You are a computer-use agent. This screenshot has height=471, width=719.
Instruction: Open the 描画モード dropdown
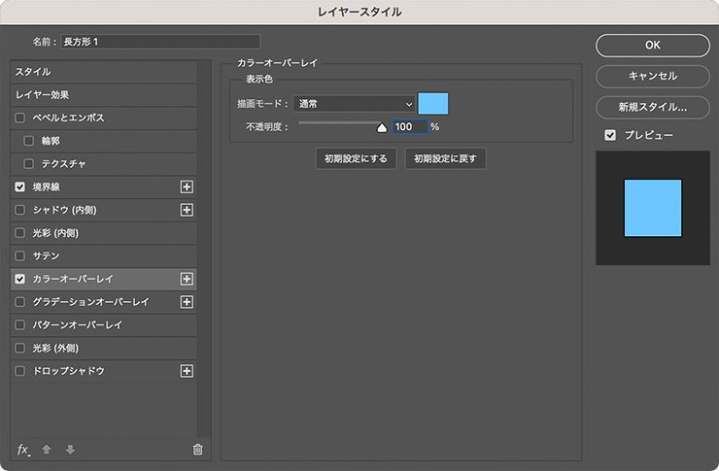pos(354,104)
